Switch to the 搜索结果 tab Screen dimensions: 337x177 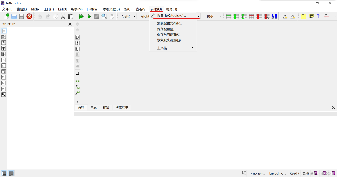pos(122,108)
